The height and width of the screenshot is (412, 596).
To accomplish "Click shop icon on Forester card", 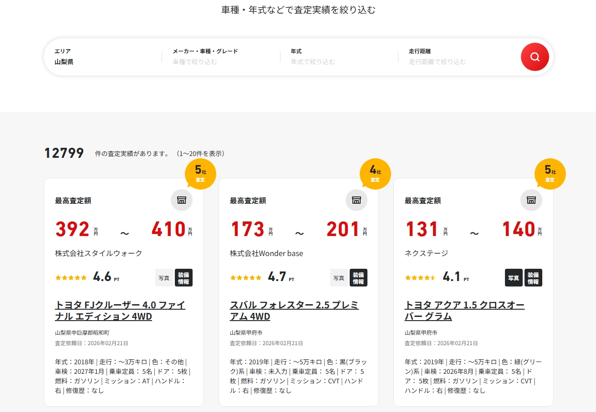I will [357, 200].
